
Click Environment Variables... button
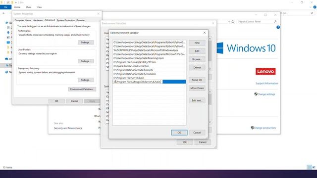click(x=82, y=89)
